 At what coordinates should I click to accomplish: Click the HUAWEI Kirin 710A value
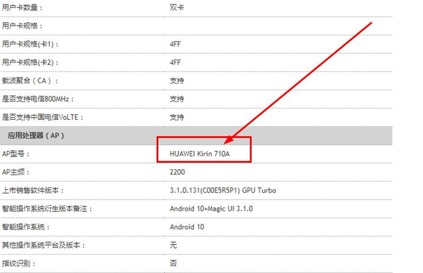pos(200,154)
